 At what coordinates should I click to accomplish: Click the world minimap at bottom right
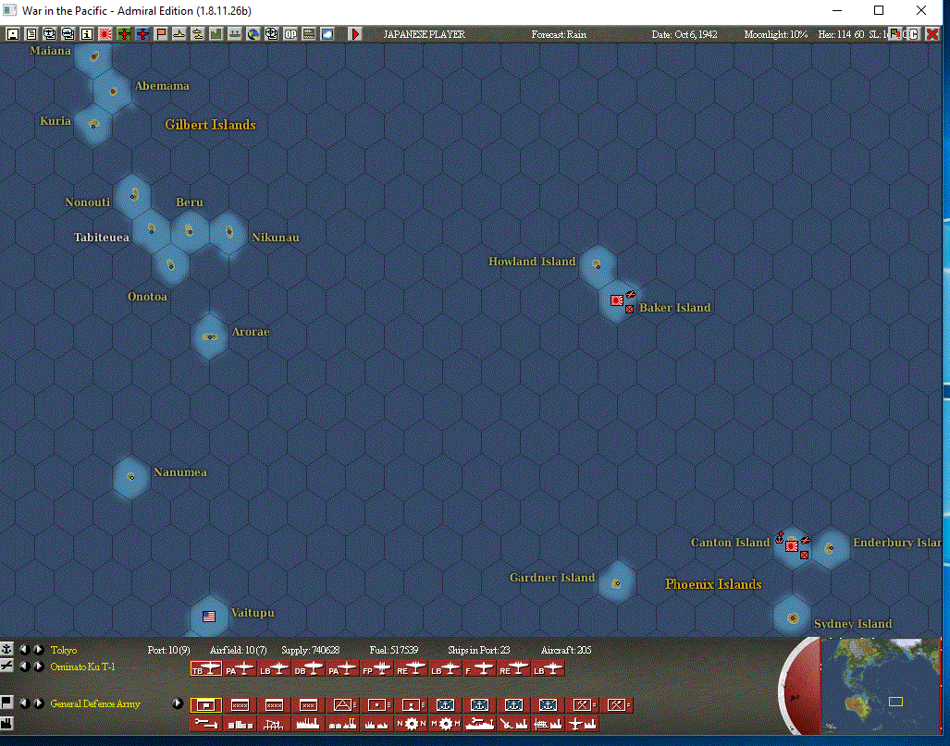pos(880,685)
